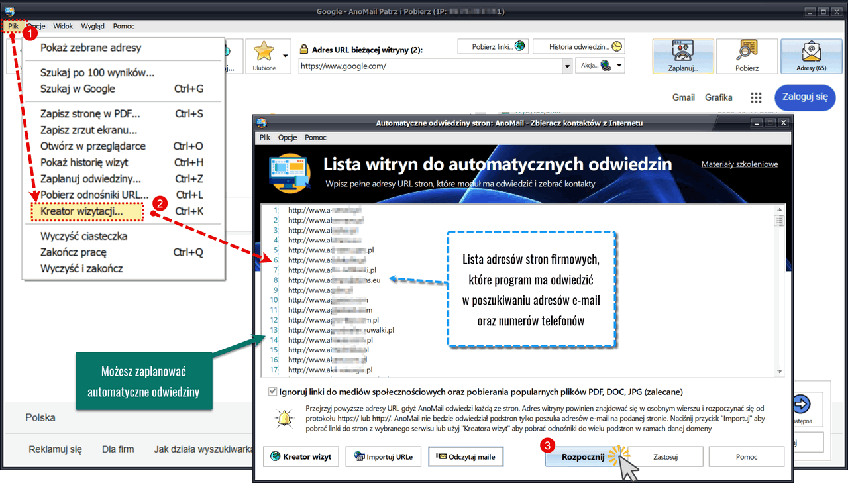848x483 pixels.
Task: Open the Gmail link
Action: [684, 97]
